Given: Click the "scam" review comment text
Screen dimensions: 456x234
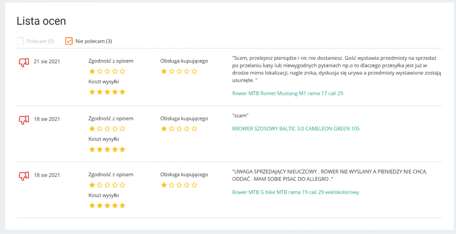Looking at the screenshot, I should (x=240, y=115).
